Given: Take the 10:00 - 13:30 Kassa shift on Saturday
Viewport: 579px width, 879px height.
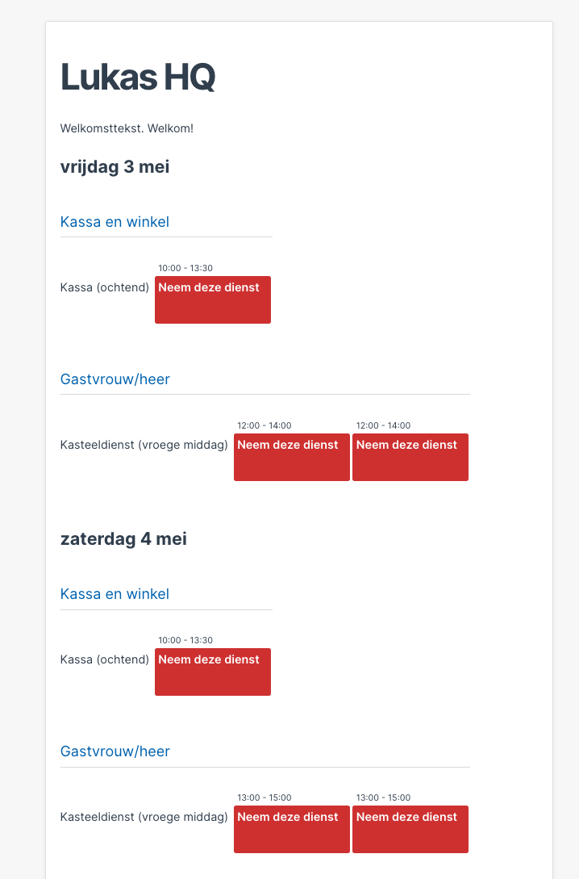Looking at the screenshot, I should coord(212,672).
